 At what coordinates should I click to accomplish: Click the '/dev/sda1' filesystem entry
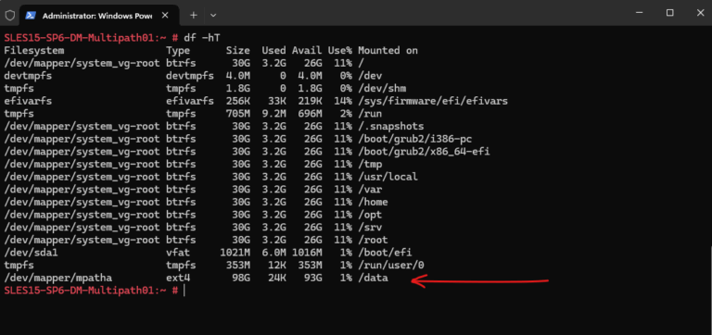(x=31, y=253)
